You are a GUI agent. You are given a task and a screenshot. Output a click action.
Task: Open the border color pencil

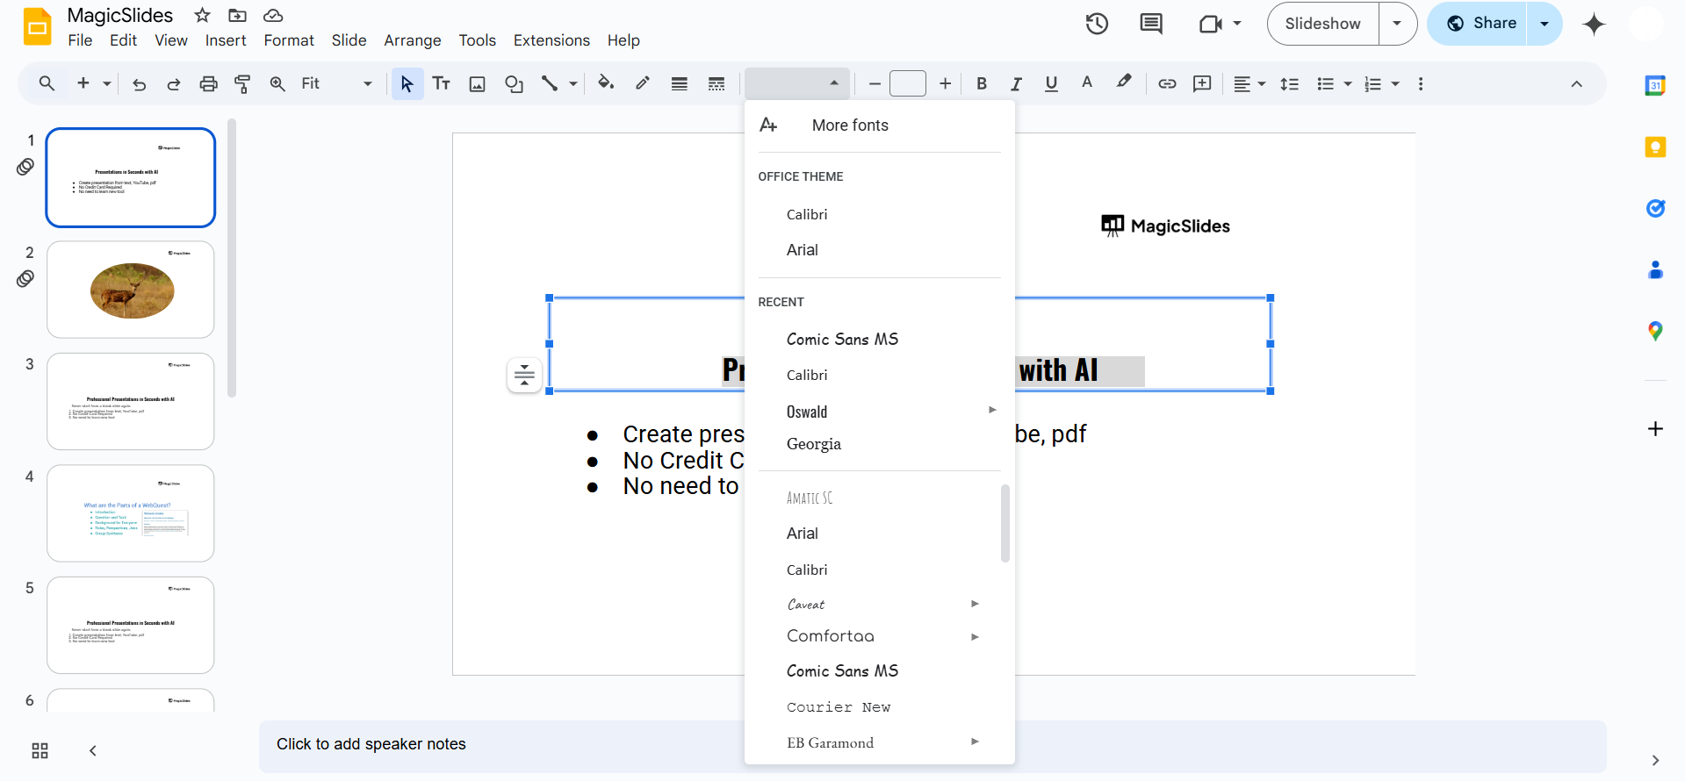point(643,83)
